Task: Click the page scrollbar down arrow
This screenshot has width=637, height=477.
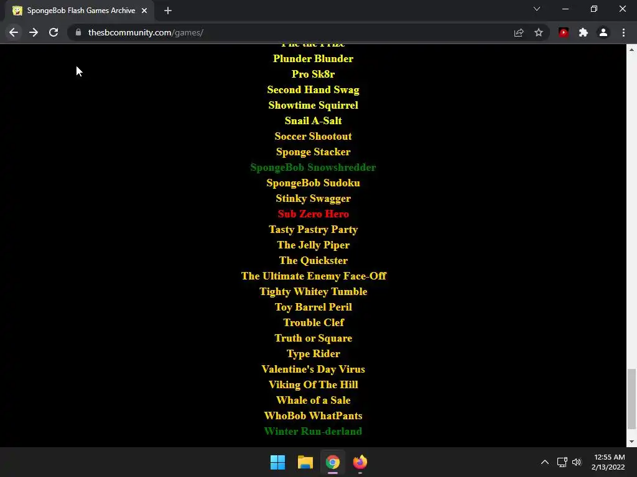Action: pyautogui.click(x=632, y=442)
